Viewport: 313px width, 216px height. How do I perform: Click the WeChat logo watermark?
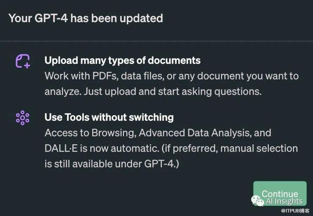258,201
